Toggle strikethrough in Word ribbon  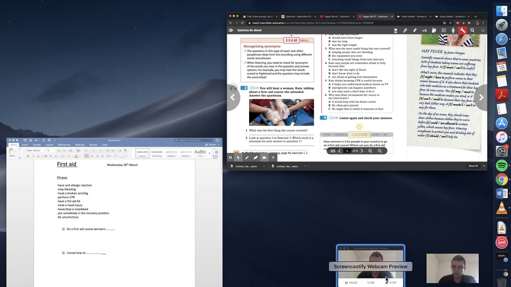point(46,156)
